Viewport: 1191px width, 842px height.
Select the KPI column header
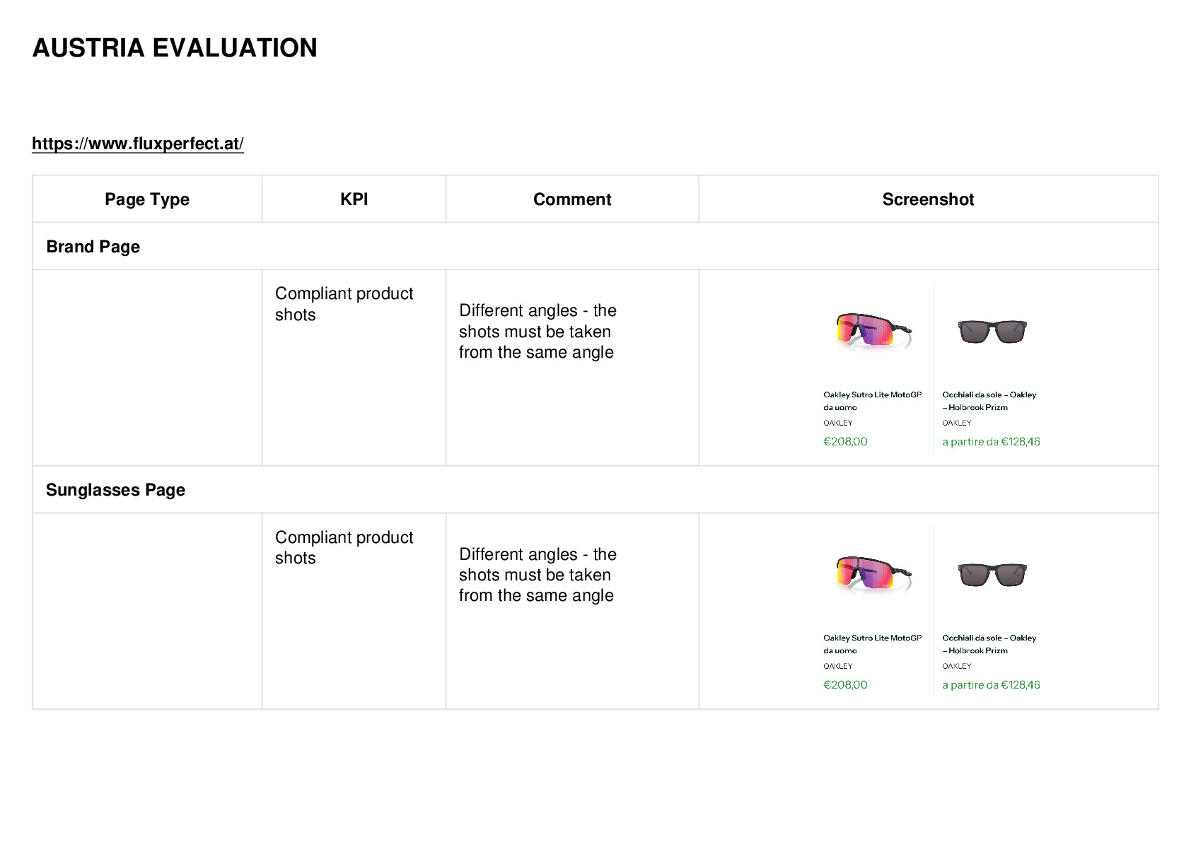coord(354,199)
